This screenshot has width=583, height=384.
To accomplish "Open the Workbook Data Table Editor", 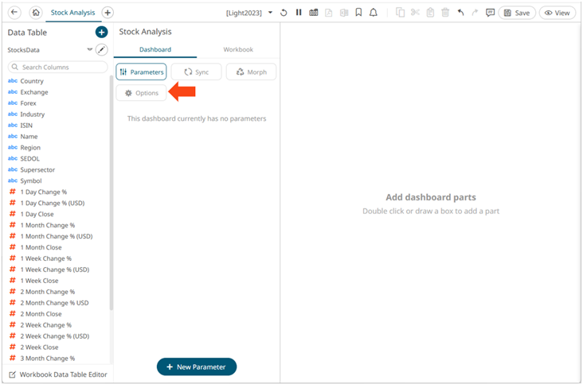I will click(x=57, y=374).
